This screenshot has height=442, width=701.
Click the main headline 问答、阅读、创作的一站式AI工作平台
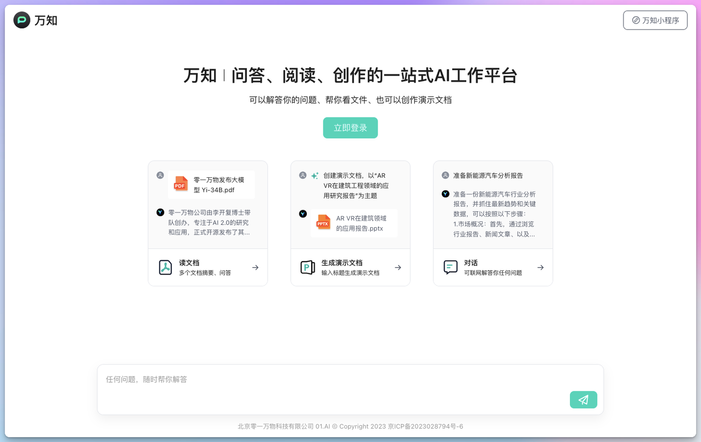click(x=375, y=76)
